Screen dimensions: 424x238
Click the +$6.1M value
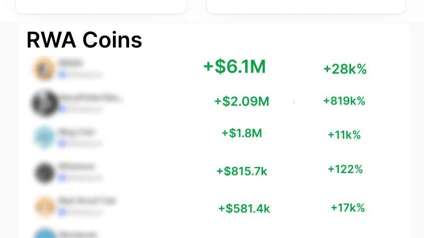[x=234, y=67]
